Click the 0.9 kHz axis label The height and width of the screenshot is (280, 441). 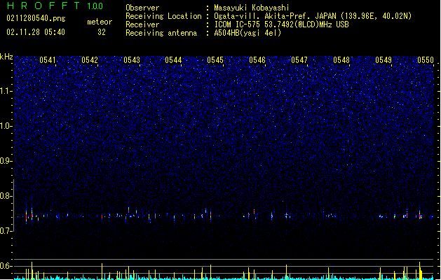coord(6,161)
